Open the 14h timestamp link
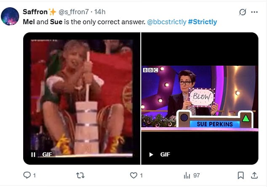 [x=100, y=12]
